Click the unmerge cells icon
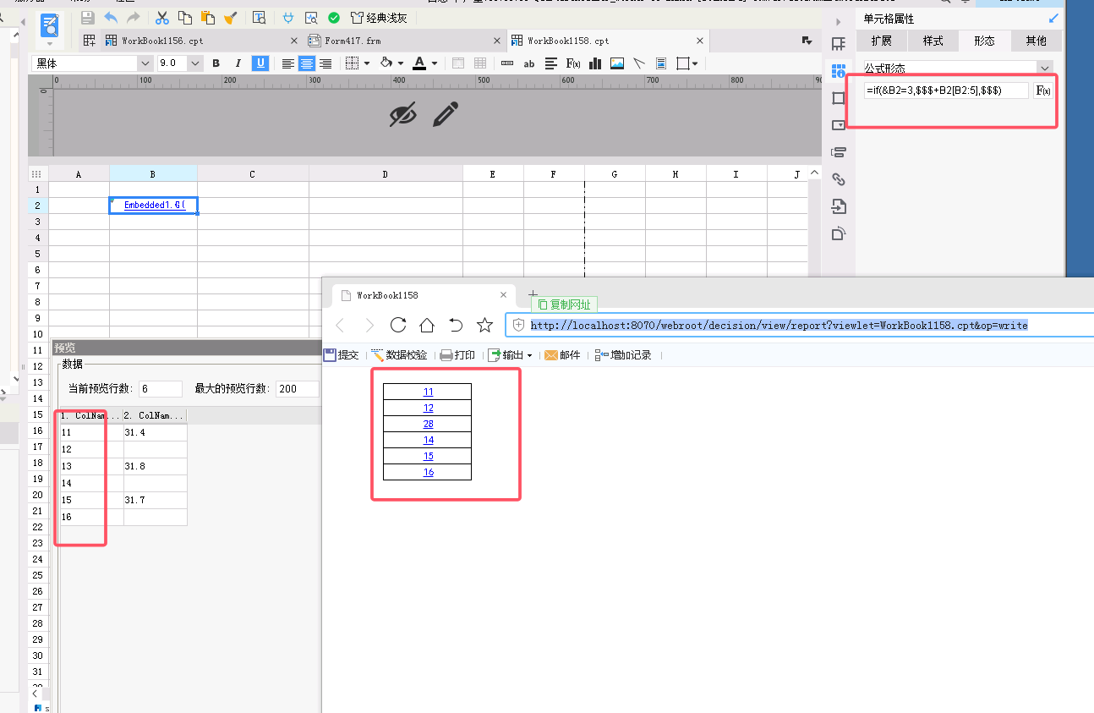The height and width of the screenshot is (713, 1094). (x=480, y=63)
